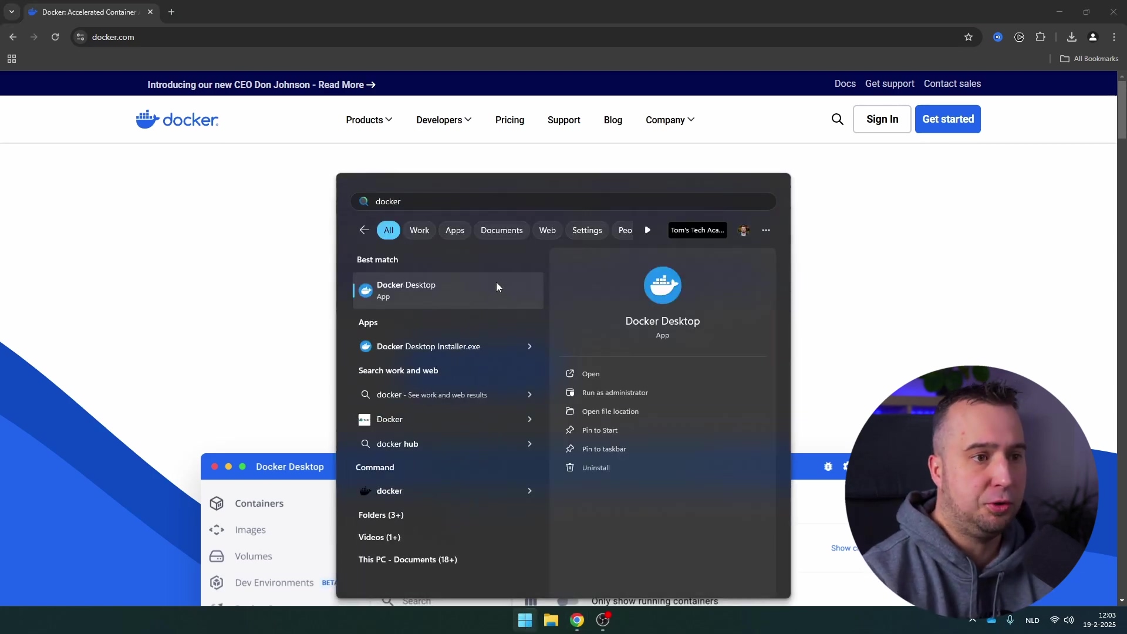Open the Developers dropdown menu
The image size is (1127, 634).
click(x=444, y=120)
